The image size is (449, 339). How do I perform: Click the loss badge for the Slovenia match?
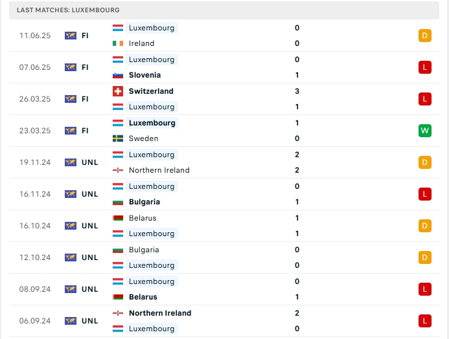pos(424,67)
